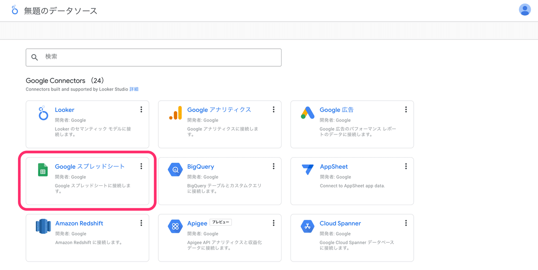Click 'Connect to AppSheet app data.' description

click(352, 186)
